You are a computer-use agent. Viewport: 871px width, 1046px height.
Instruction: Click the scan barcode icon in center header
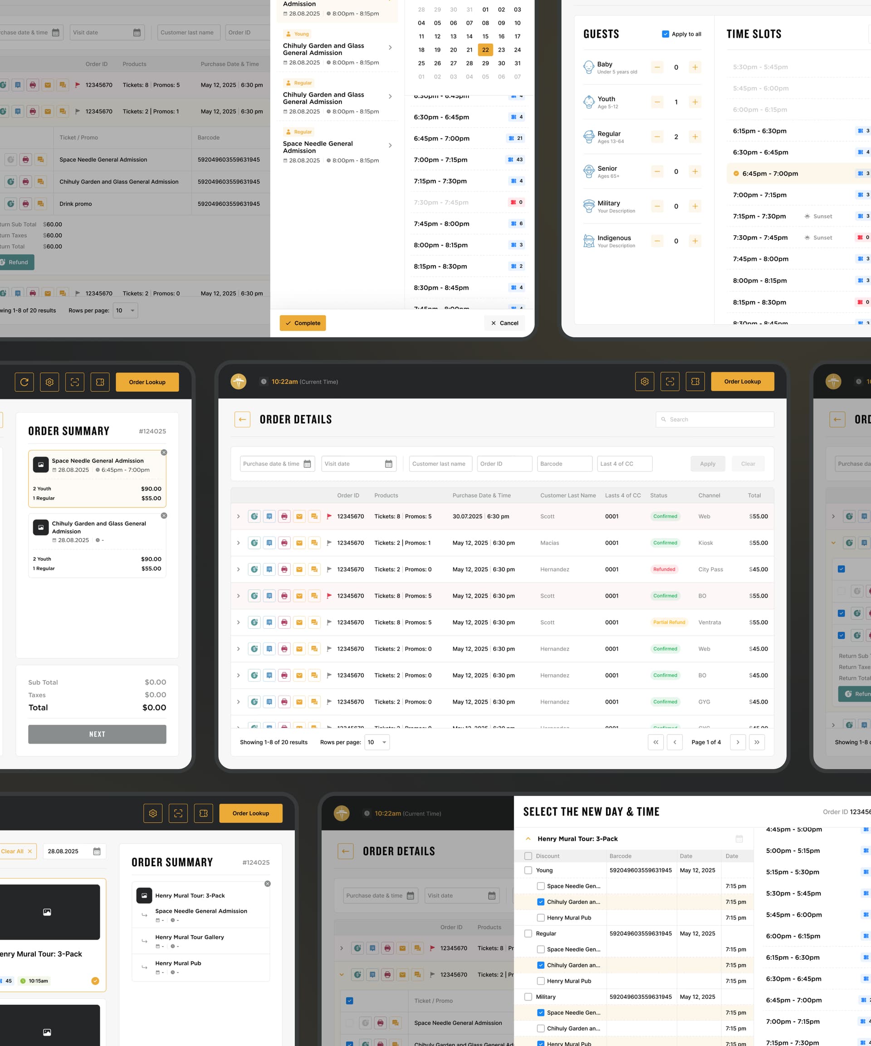[x=670, y=381]
